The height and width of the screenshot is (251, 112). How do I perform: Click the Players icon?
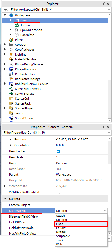11,40
